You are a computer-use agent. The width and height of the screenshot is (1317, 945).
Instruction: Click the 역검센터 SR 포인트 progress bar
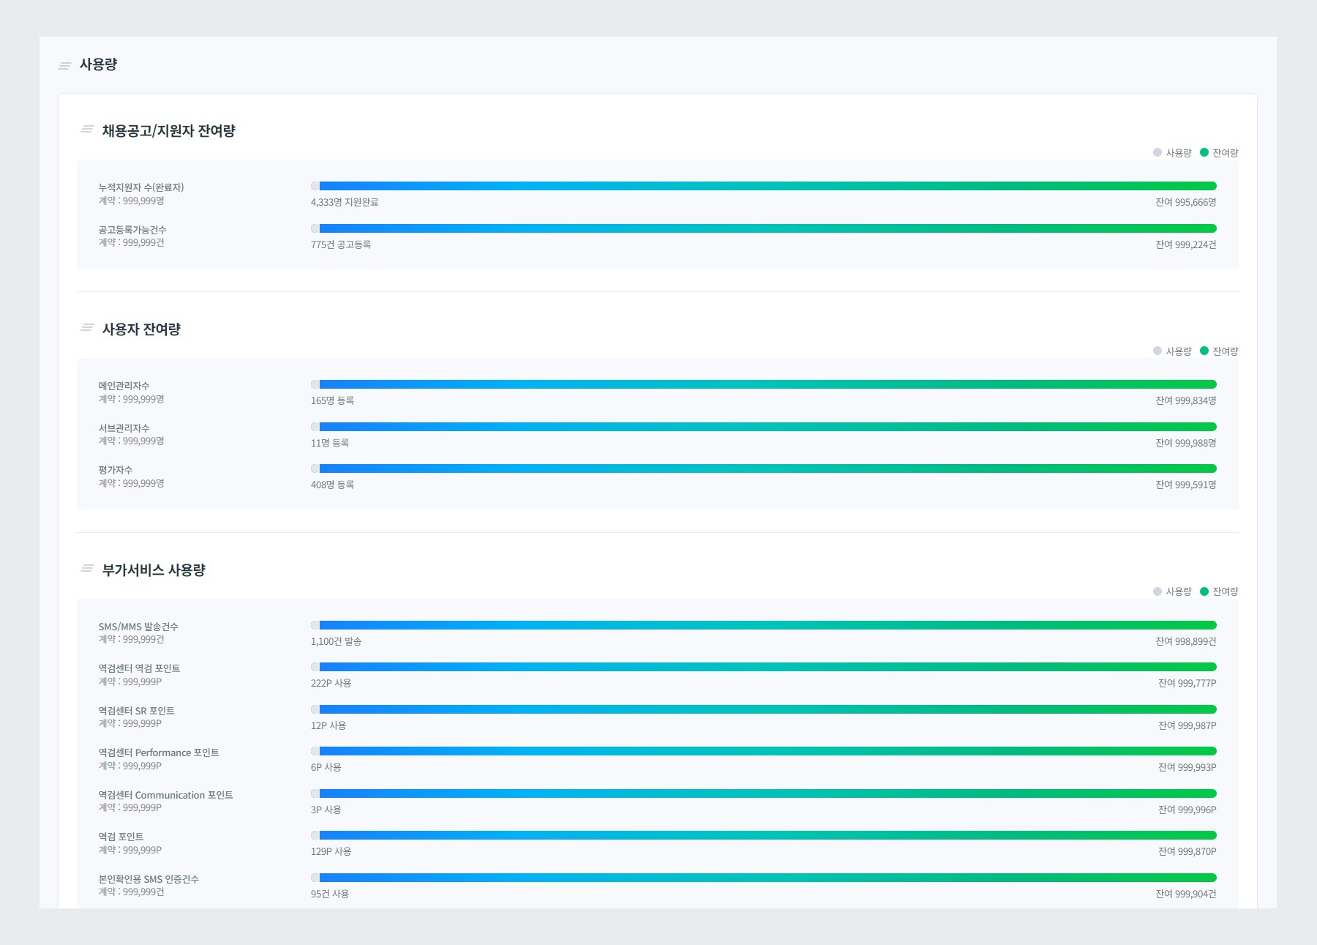coord(764,709)
